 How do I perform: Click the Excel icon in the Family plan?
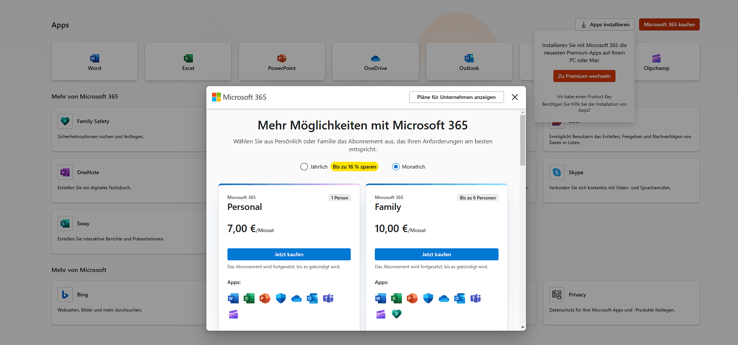pyautogui.click(x=396, y=298)
